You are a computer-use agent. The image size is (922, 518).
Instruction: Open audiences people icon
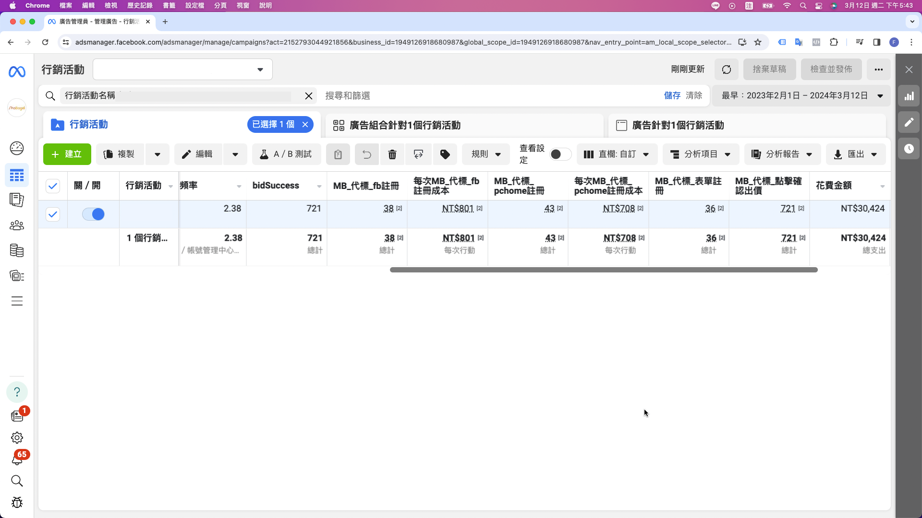17,225
